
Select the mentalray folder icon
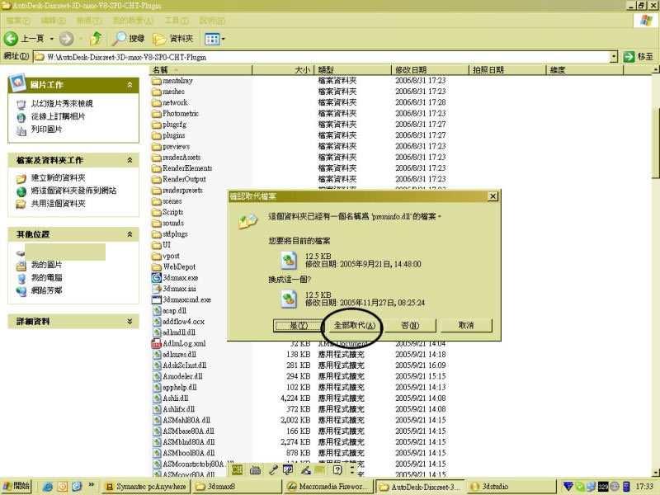coord(157,81)
